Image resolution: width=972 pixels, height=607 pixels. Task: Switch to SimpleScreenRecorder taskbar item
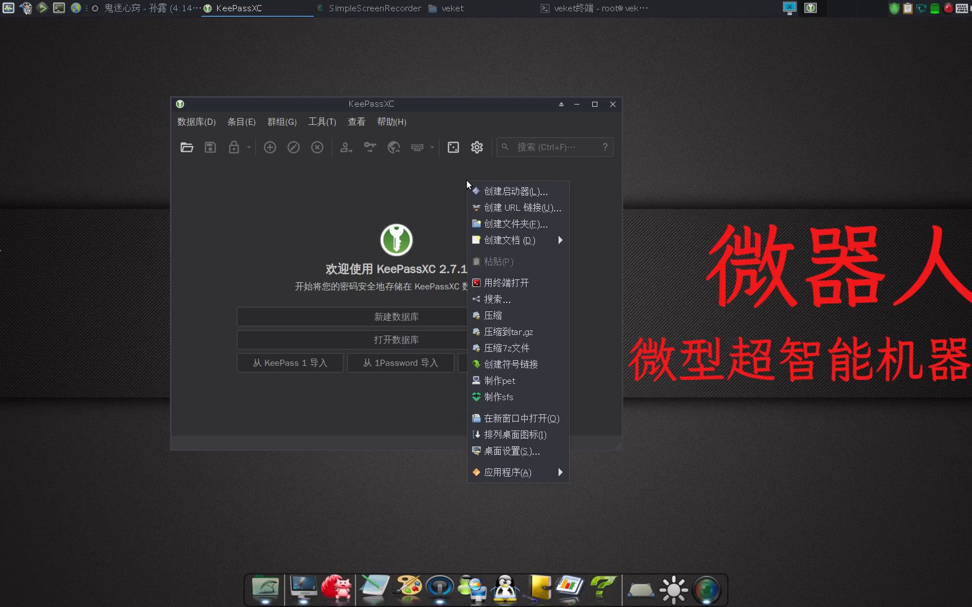tap(369, 8)
